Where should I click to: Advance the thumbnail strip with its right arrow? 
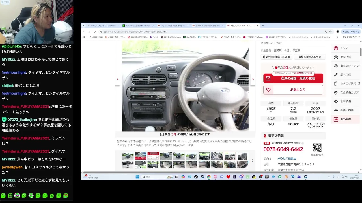point(253,160)
